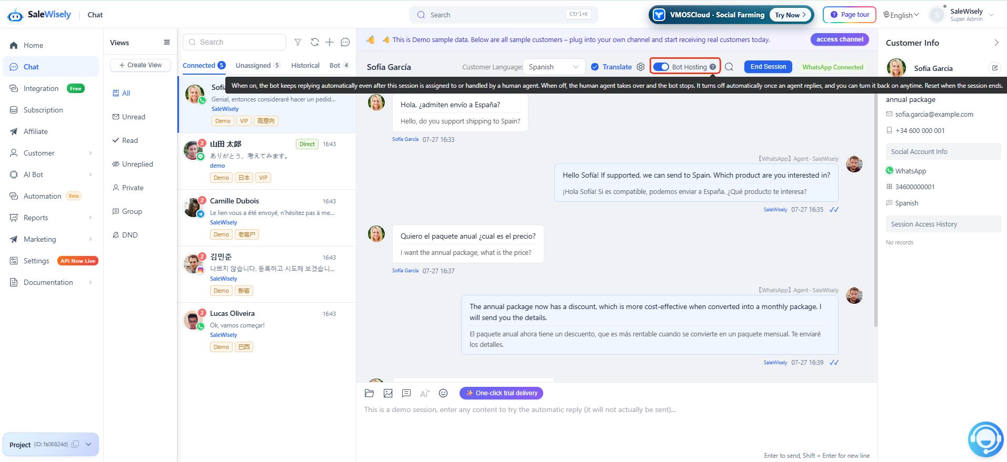Open the Camille Dubois conversation
Image resolution: width=1007 pixels, height=462 pixels.
[x=267, y=218]
